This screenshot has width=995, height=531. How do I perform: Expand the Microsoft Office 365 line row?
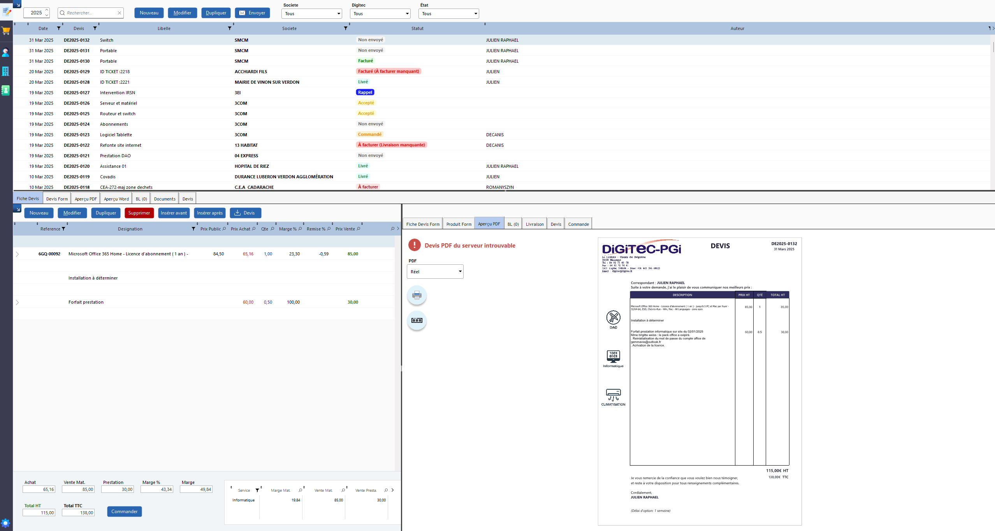point(18,254)
